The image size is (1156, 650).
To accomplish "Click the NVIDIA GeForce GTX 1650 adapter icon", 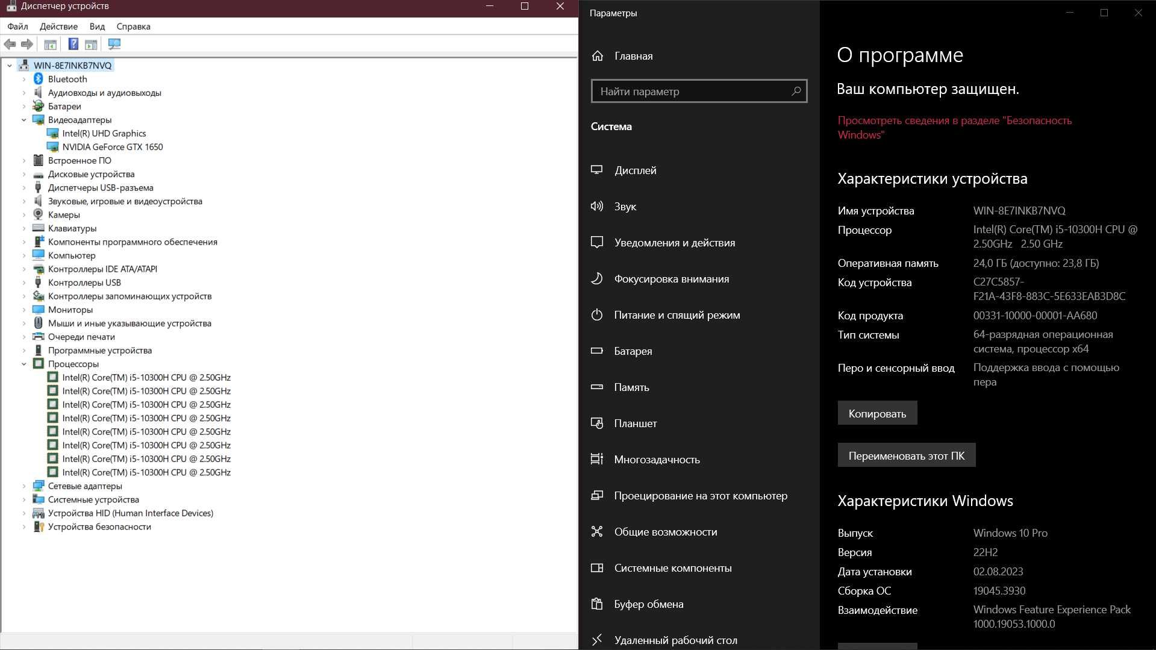I will pos(53,146).
